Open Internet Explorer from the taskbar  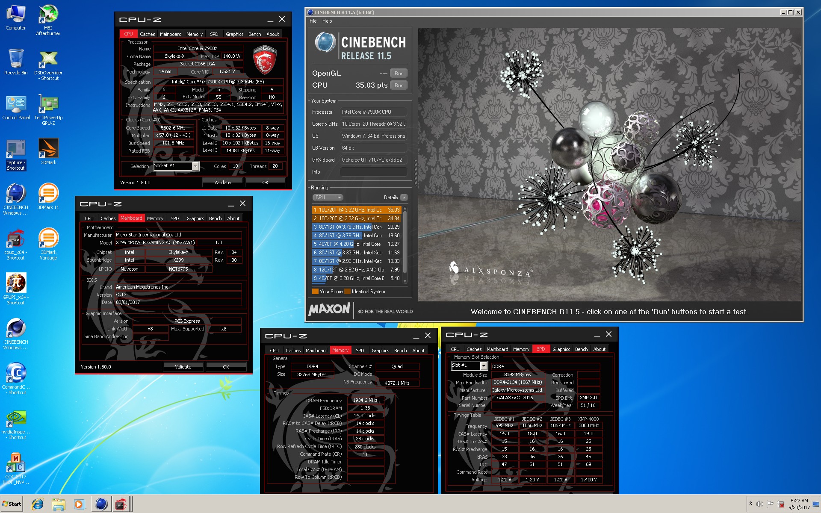(x=38, y=504)
